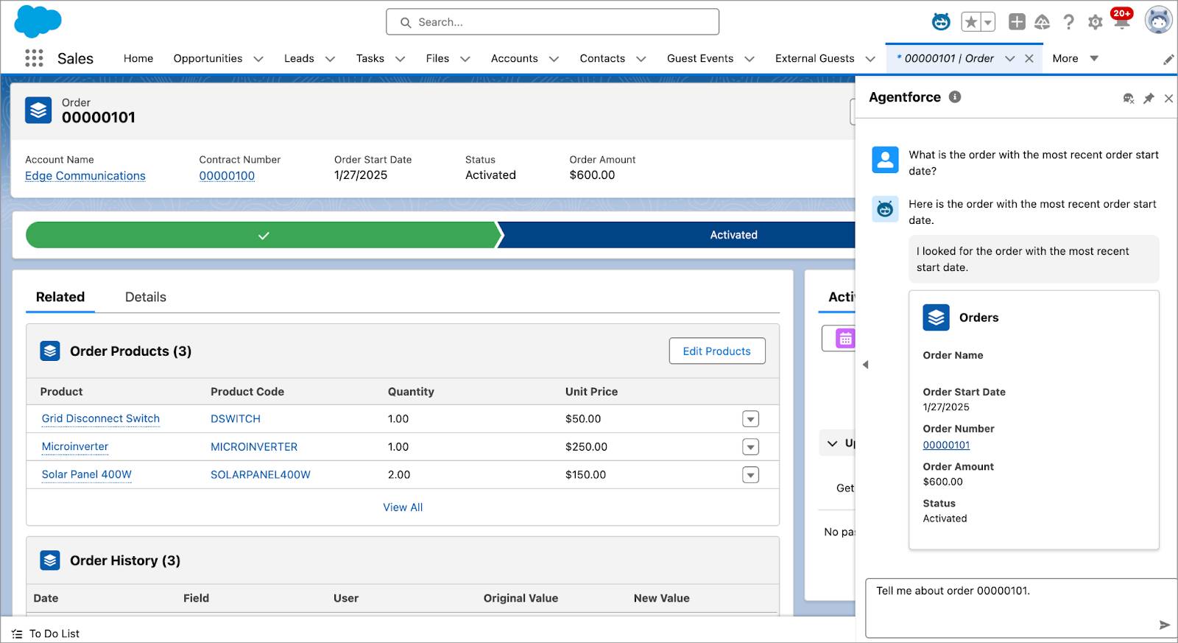The height and width of the screenshot is (643, 1178).
Task: Expand the External Guests nav dropdown chevron
Action: pos(870,59)
